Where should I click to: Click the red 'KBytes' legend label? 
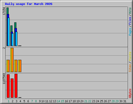click(x=130, y=93)
